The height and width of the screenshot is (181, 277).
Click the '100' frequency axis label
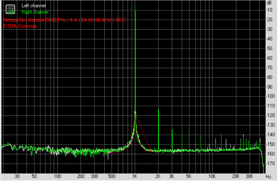coord(57,176)
